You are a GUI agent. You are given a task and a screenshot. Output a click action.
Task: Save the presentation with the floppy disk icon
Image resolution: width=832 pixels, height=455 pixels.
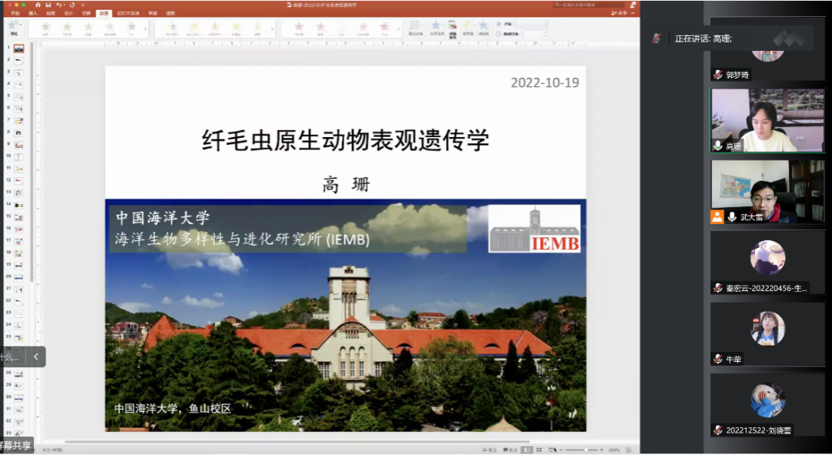tap(49, 5)
